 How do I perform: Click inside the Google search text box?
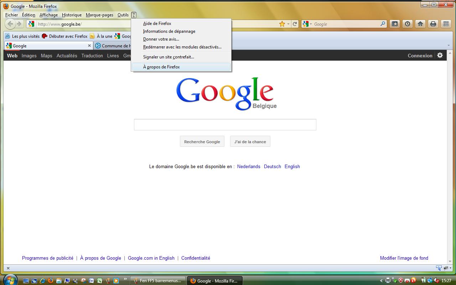point(225,125)
